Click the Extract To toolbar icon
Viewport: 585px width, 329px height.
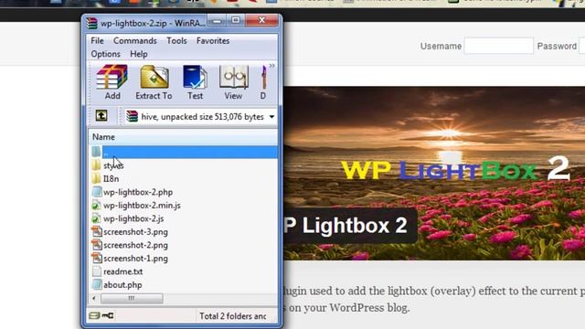pyautogui.click(x=154, y=82)
